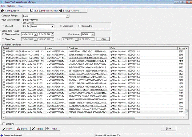Click the horizontal scrollbar left arrow
Image resolution: width=192 pixels, height=137 pixels.
coord(3,117)
